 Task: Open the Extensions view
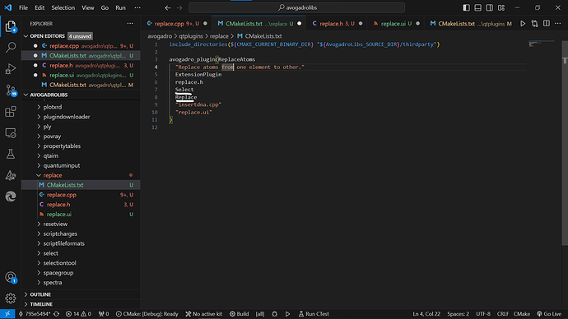click(x=11, y=111)
